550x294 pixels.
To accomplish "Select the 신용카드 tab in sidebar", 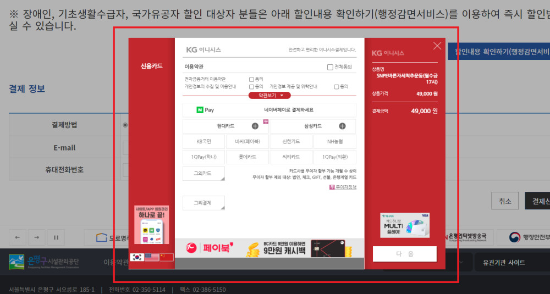I will click(152, 66).
